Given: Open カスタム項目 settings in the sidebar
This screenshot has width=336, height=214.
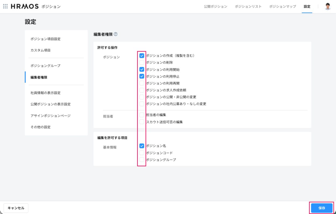Looking at the screenshot, I should 41,50.
